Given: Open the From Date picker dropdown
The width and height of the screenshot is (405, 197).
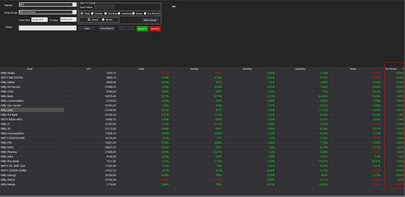Looking at the screenshot, I should coord(46,20).
